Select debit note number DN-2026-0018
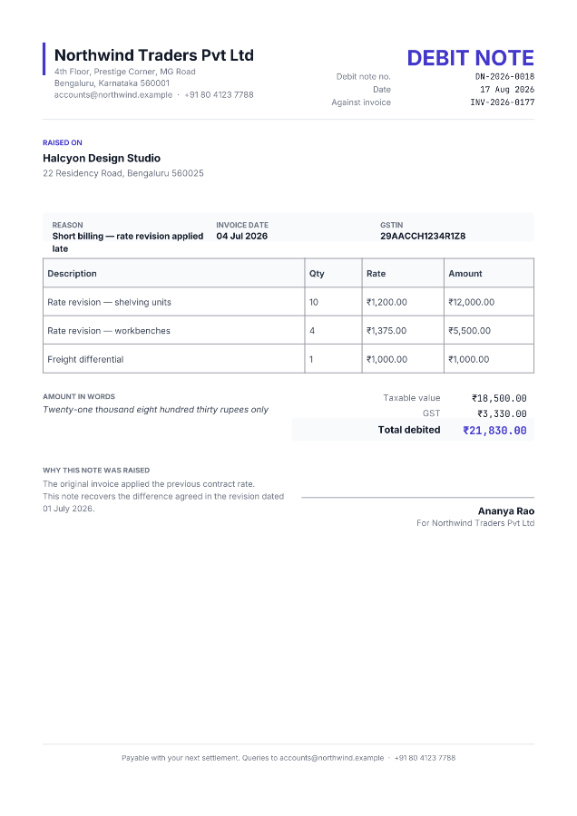The width and height of the screenshot is (577, 816). pyautogui.click(x=504, y=76)
